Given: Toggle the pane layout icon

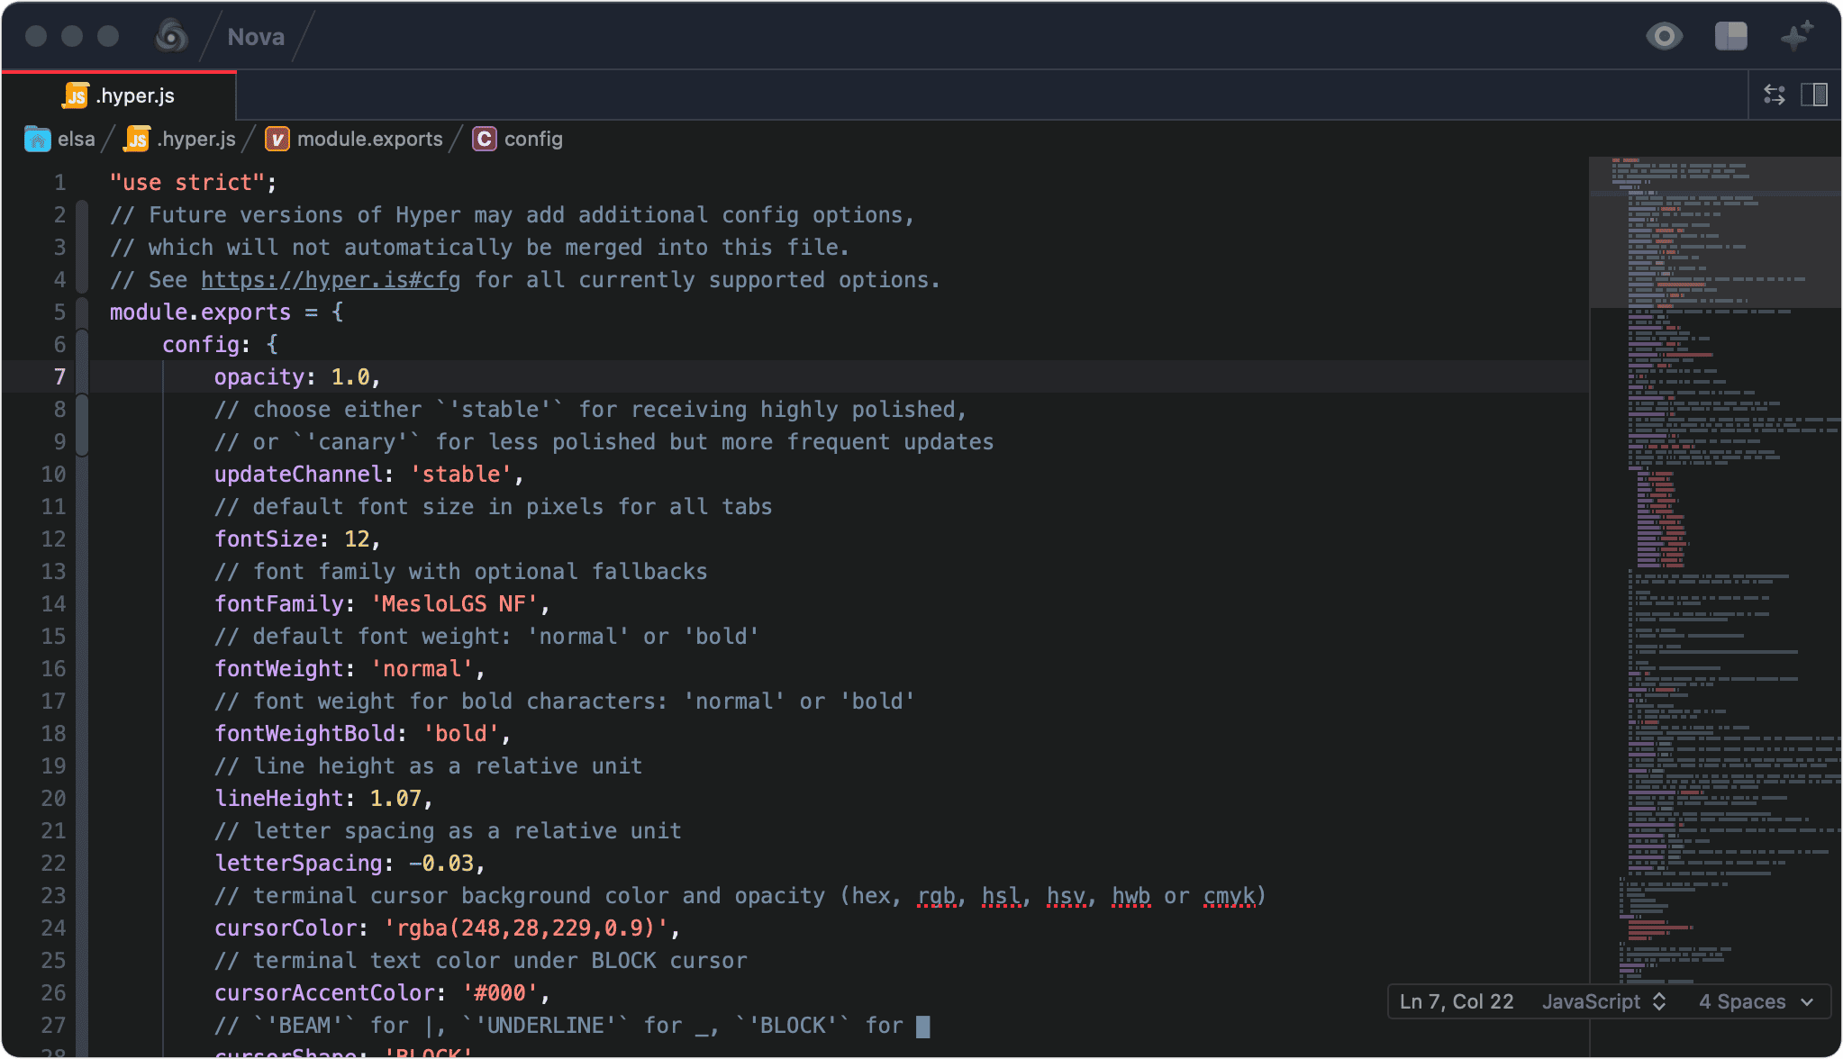Looking at the screenshot, I should pos(1730,36).
